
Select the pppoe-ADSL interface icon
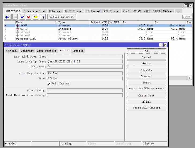[18, 39]
